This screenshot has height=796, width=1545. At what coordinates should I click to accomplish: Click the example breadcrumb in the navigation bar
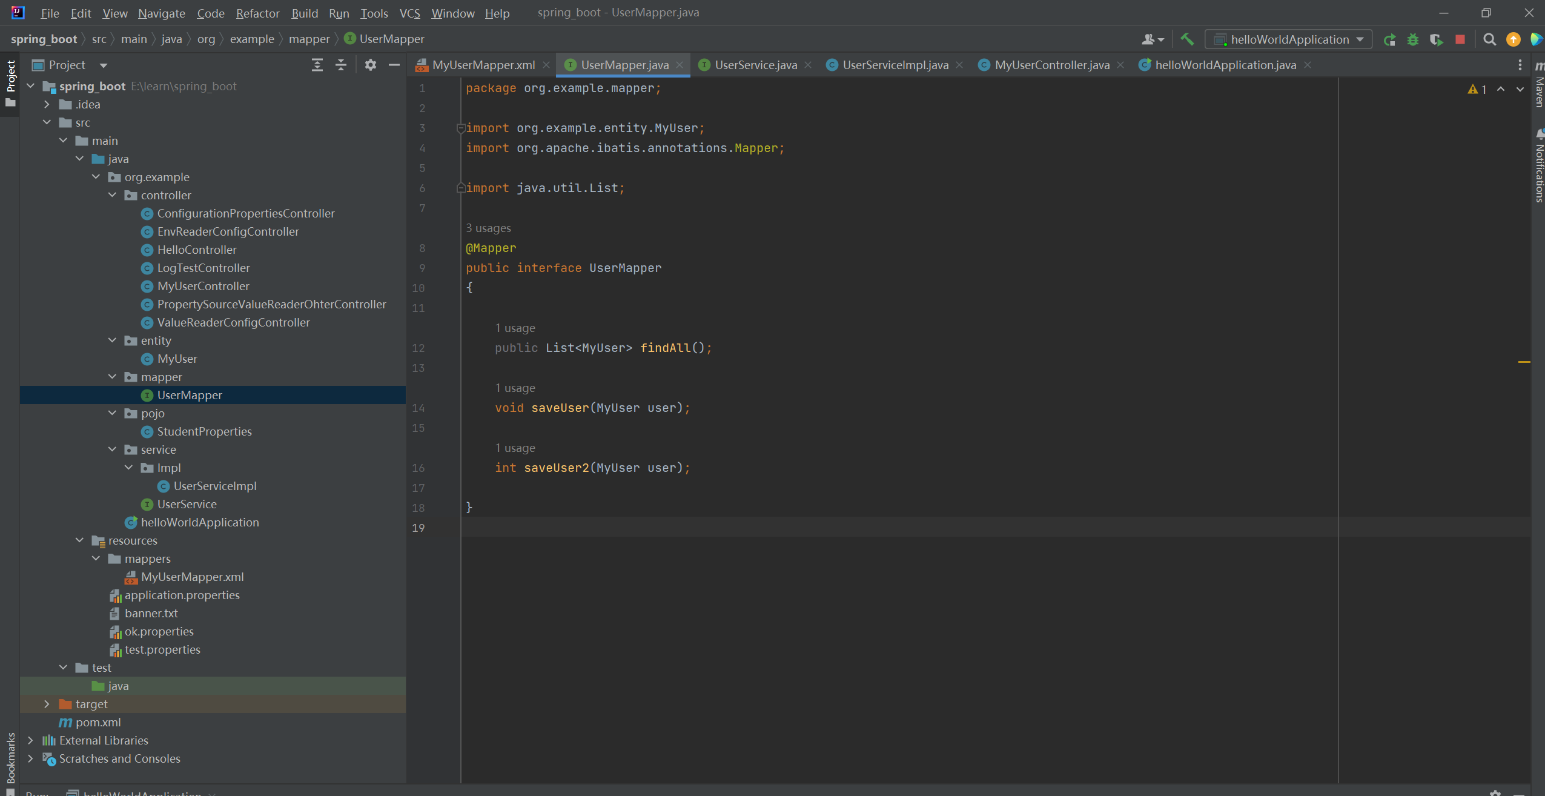pyautogui.click(x=252, y=39)
